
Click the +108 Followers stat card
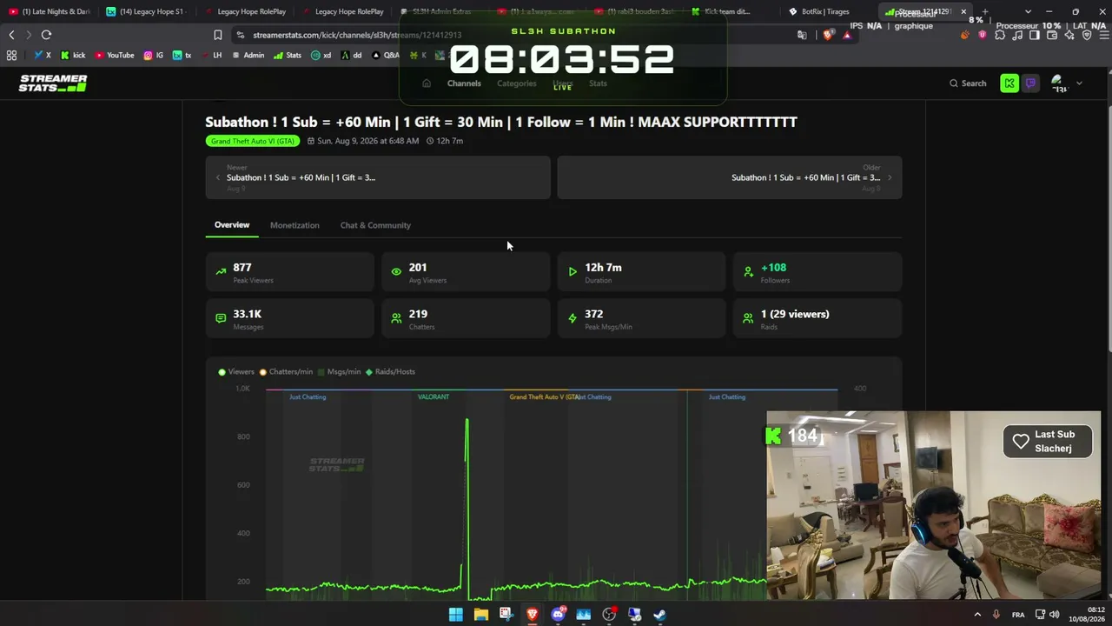[817, 272]
